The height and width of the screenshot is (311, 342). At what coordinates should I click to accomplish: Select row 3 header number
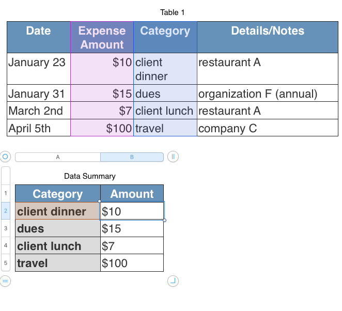(6, 228)
